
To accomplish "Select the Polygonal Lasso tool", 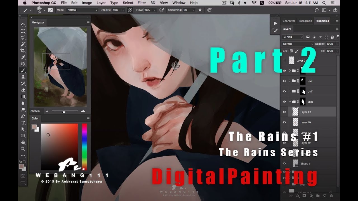I will pos(23,37).
